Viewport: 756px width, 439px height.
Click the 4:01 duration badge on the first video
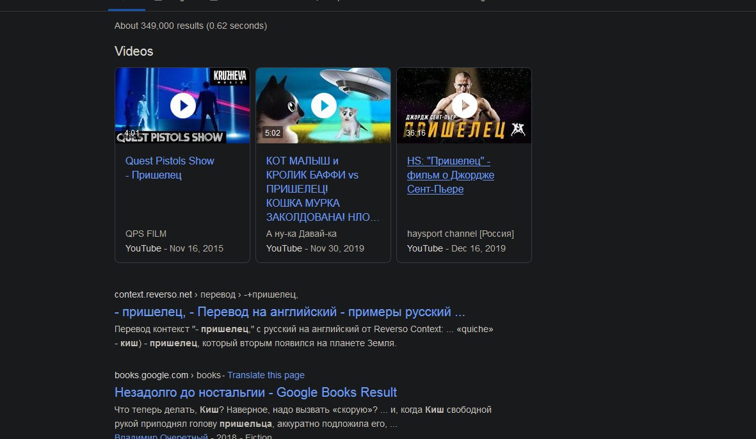132,133
